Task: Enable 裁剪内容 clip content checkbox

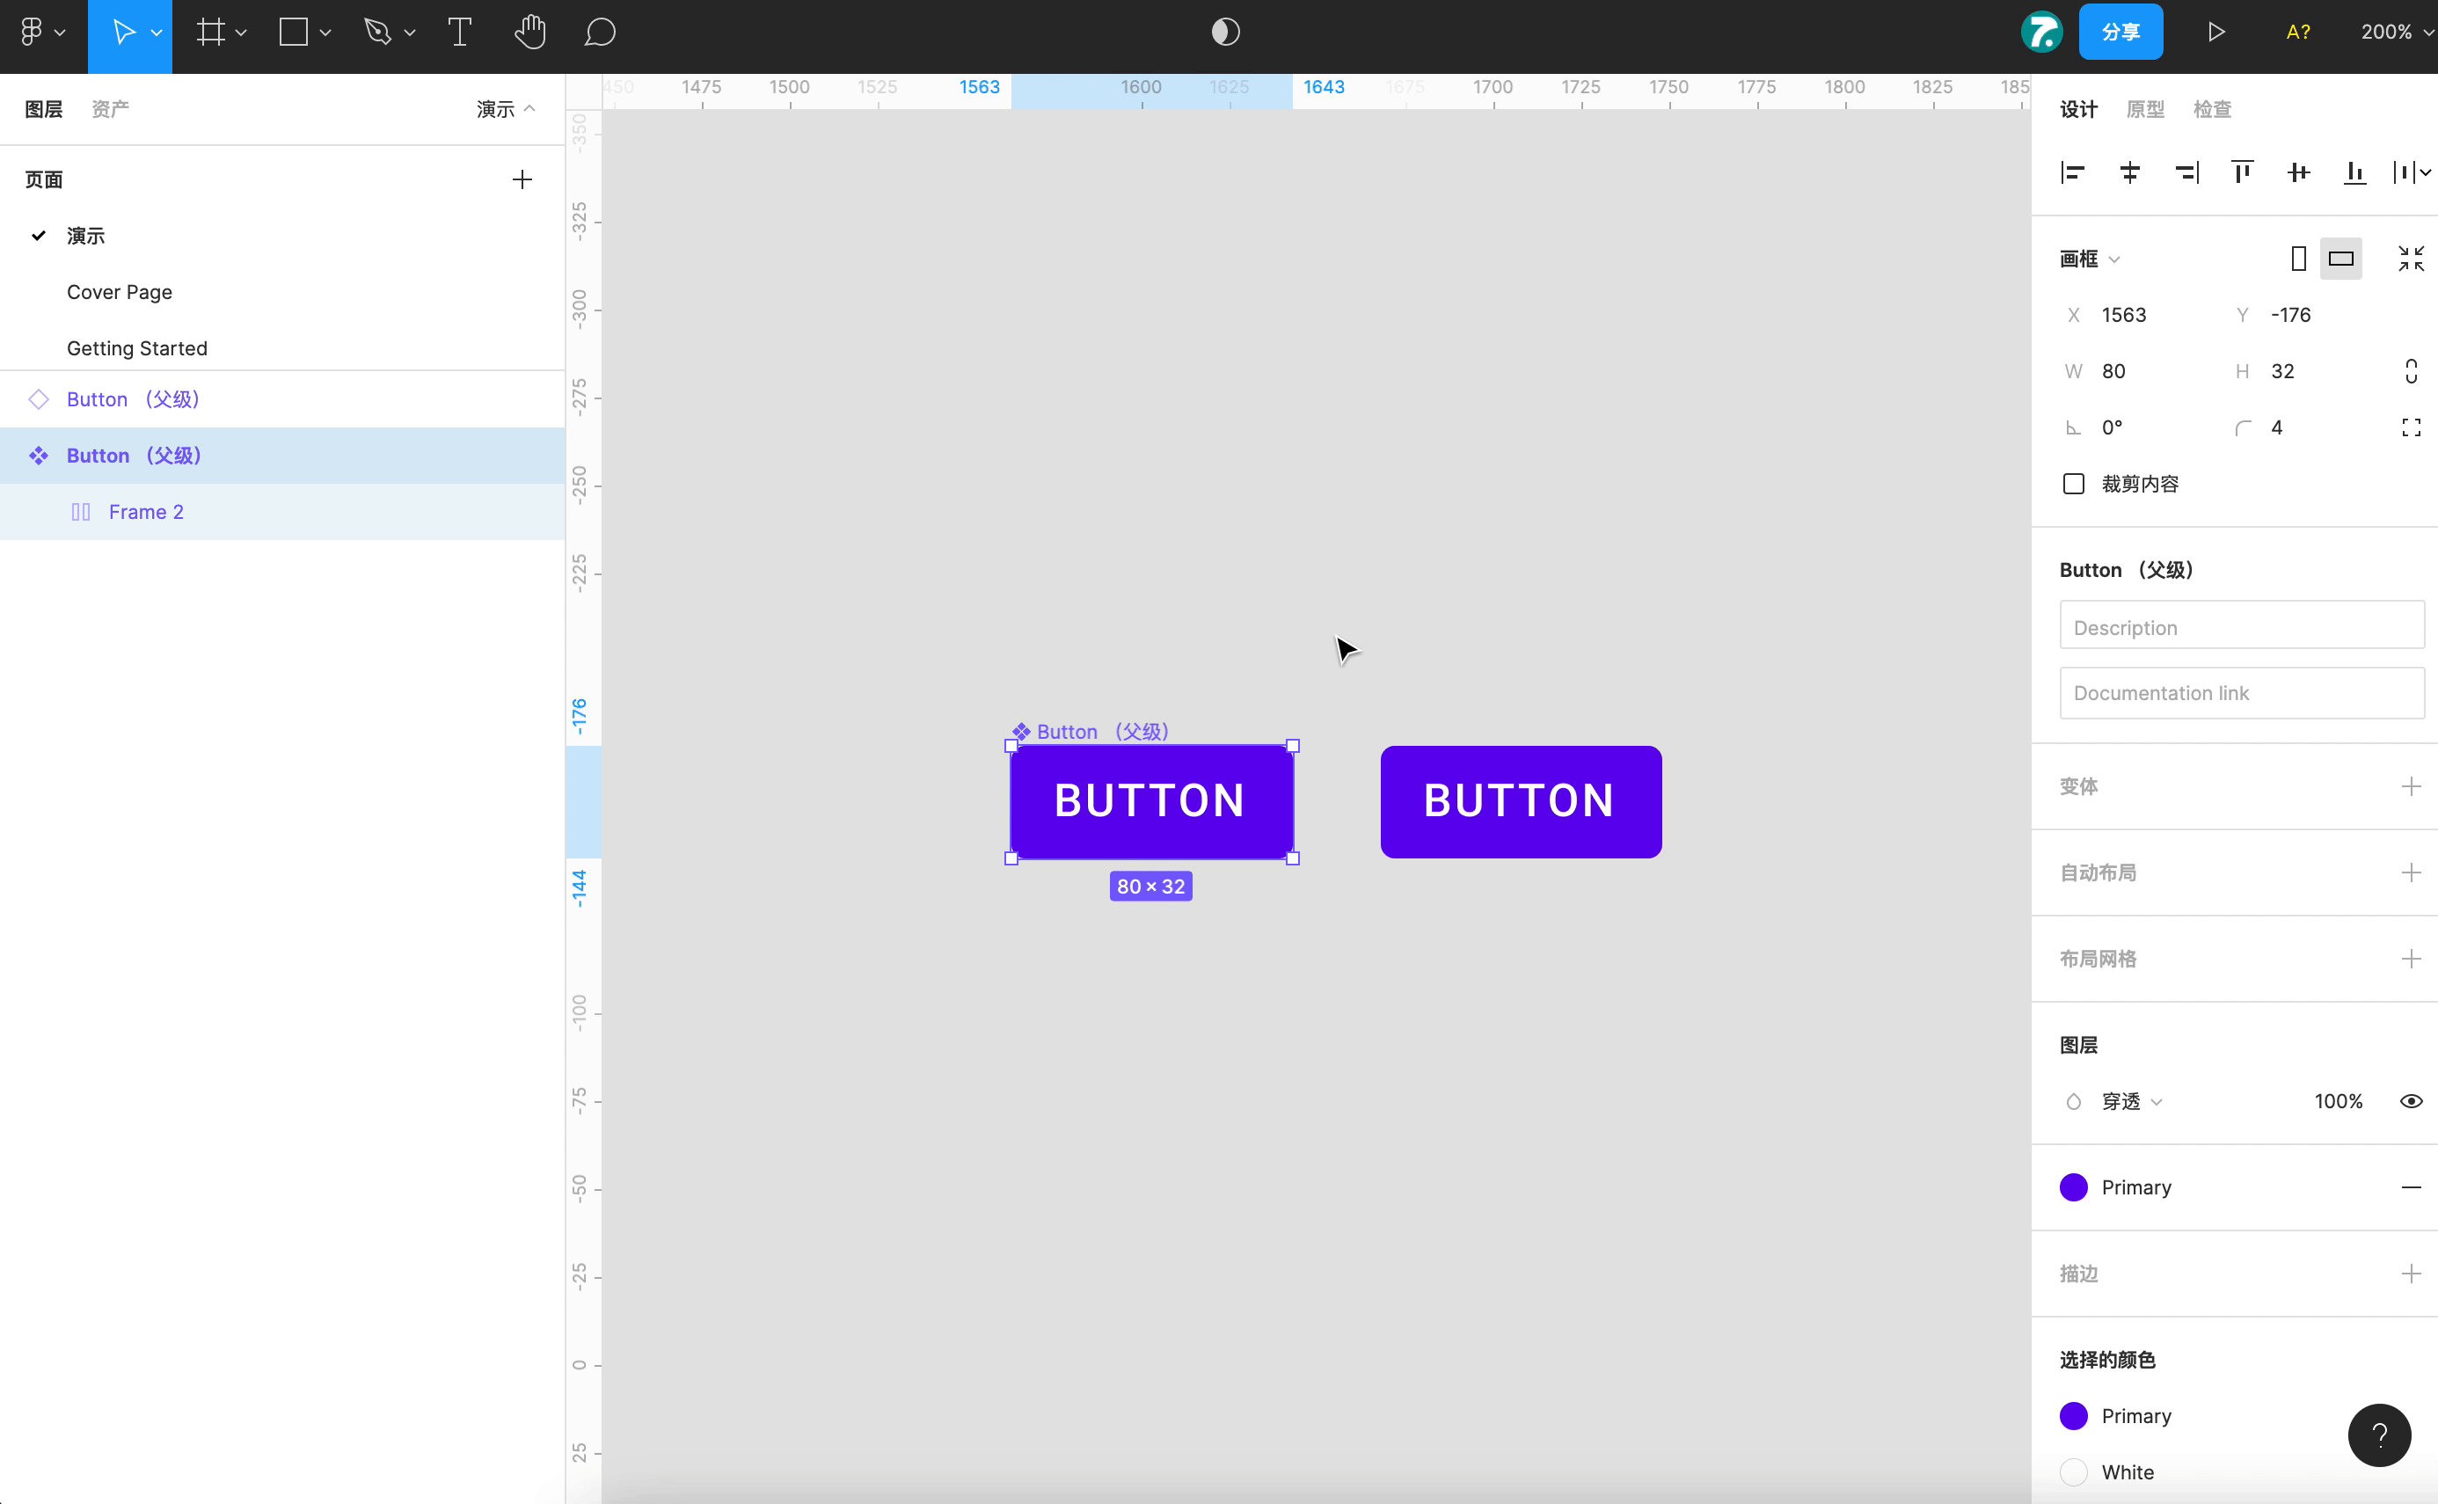Action: coord(2072,484)
